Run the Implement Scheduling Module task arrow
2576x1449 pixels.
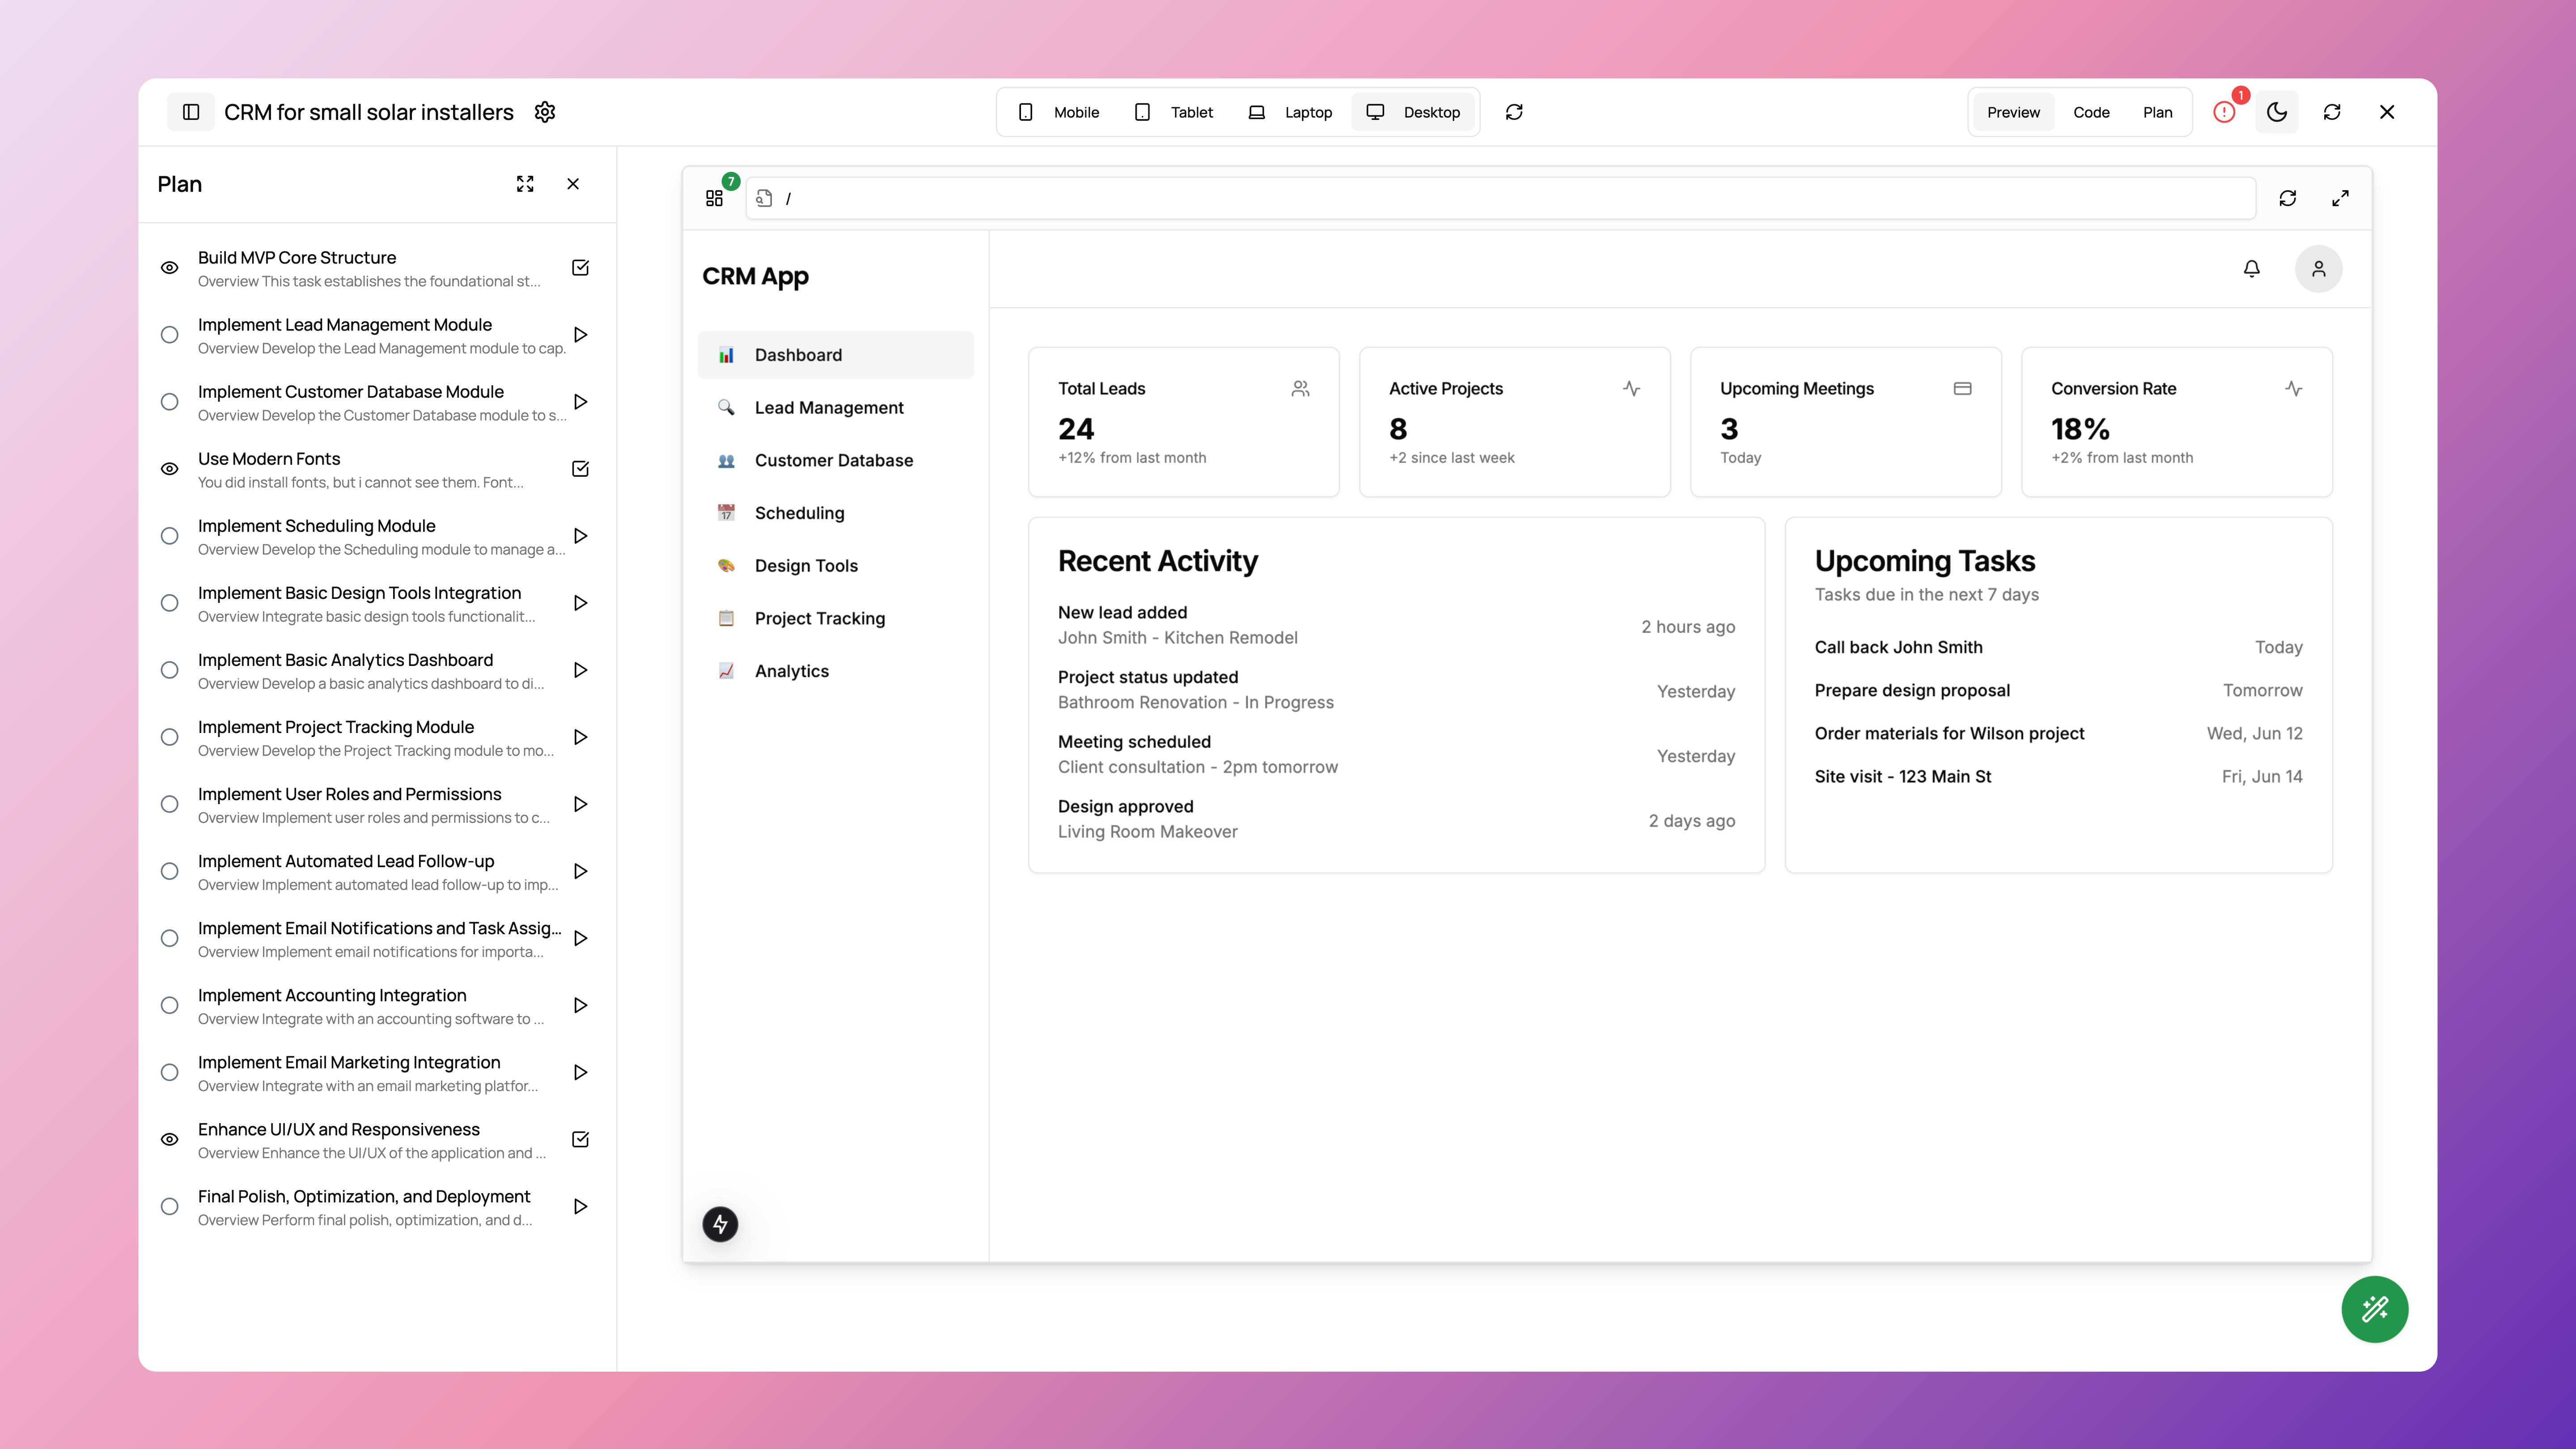pyautogui.click(x=580, y=536)
